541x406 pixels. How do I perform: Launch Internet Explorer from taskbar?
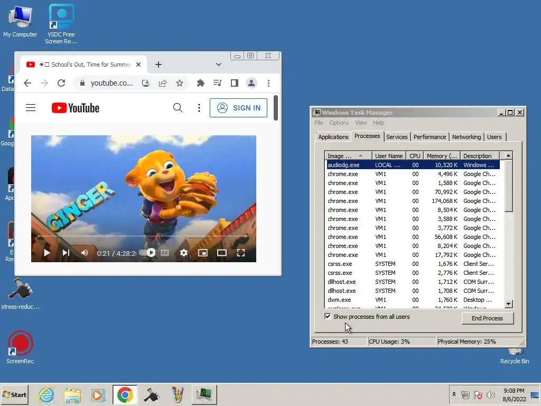click(46, 394)
